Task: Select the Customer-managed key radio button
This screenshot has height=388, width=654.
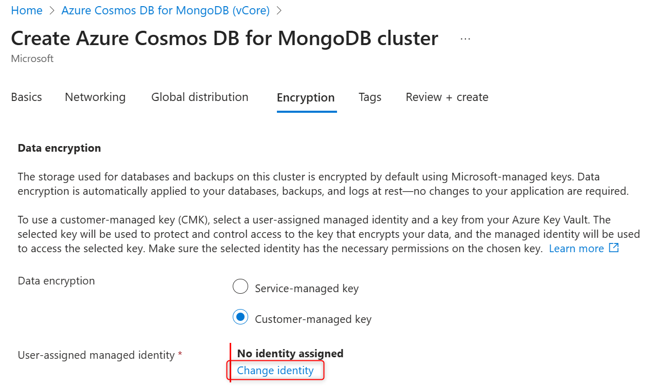Action: pyautogui.click(x=240, y=318)
